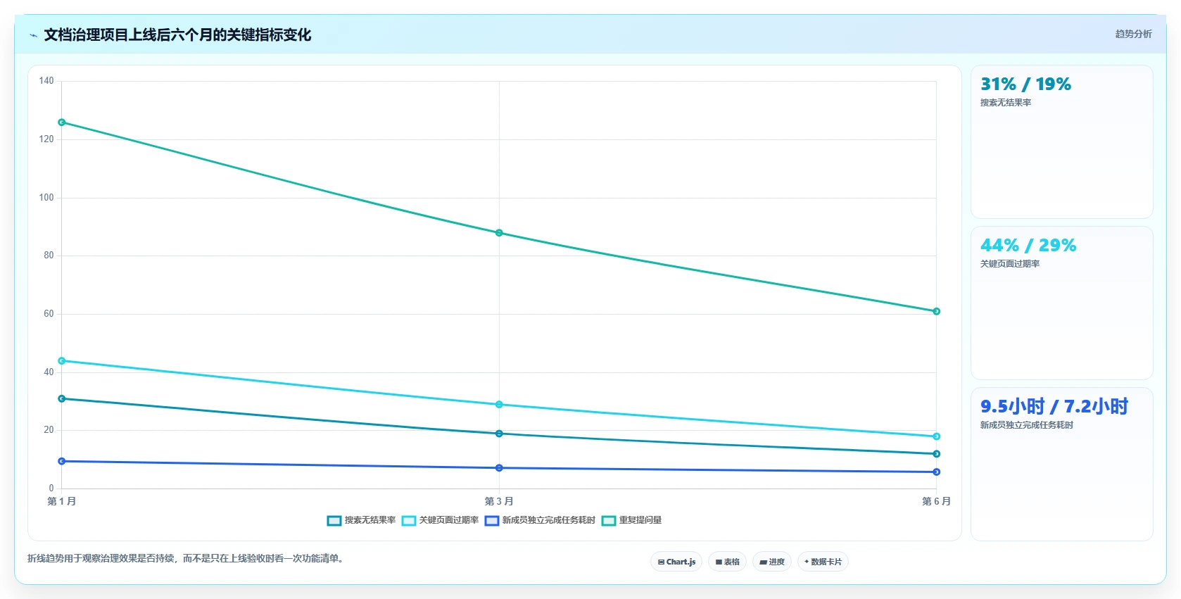Image resolution: width=1181 pixels, height=599 pixels.
Task: Click the 40 y-axis tick label
Action: coord(49,372)
